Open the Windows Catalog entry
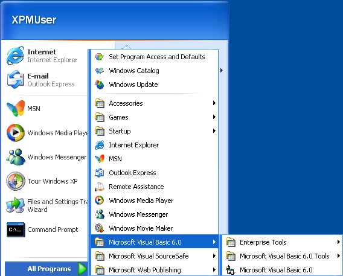Viewport: 343px width, 276px height. tap(155, 71)
